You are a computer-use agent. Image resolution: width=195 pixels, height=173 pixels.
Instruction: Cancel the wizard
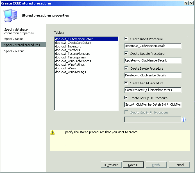(x=179, y=165)
